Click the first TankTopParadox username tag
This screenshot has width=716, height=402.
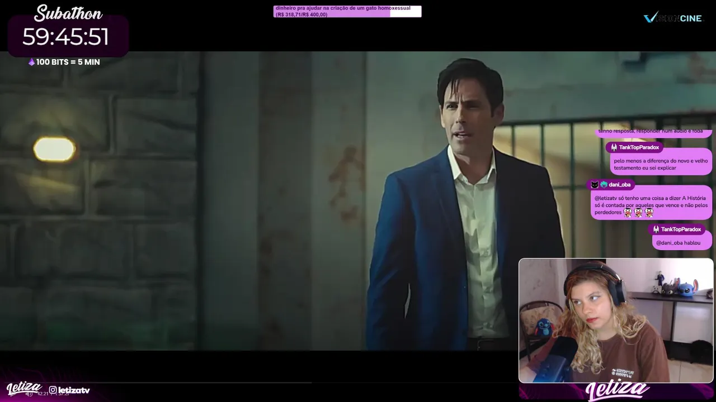click(x=634, y=147)
